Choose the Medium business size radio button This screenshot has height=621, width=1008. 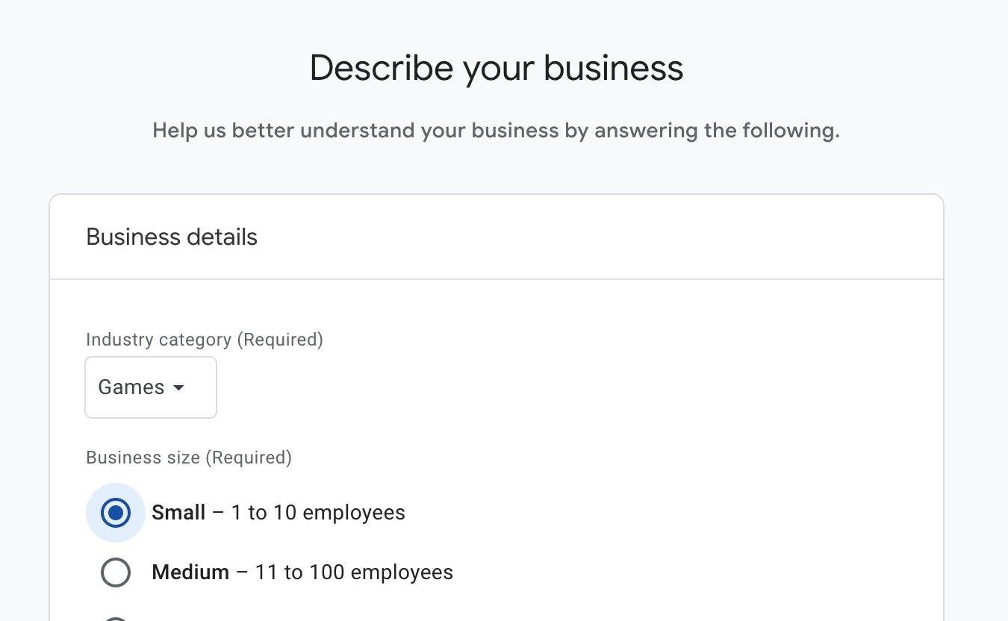click(x=116, y=572)
